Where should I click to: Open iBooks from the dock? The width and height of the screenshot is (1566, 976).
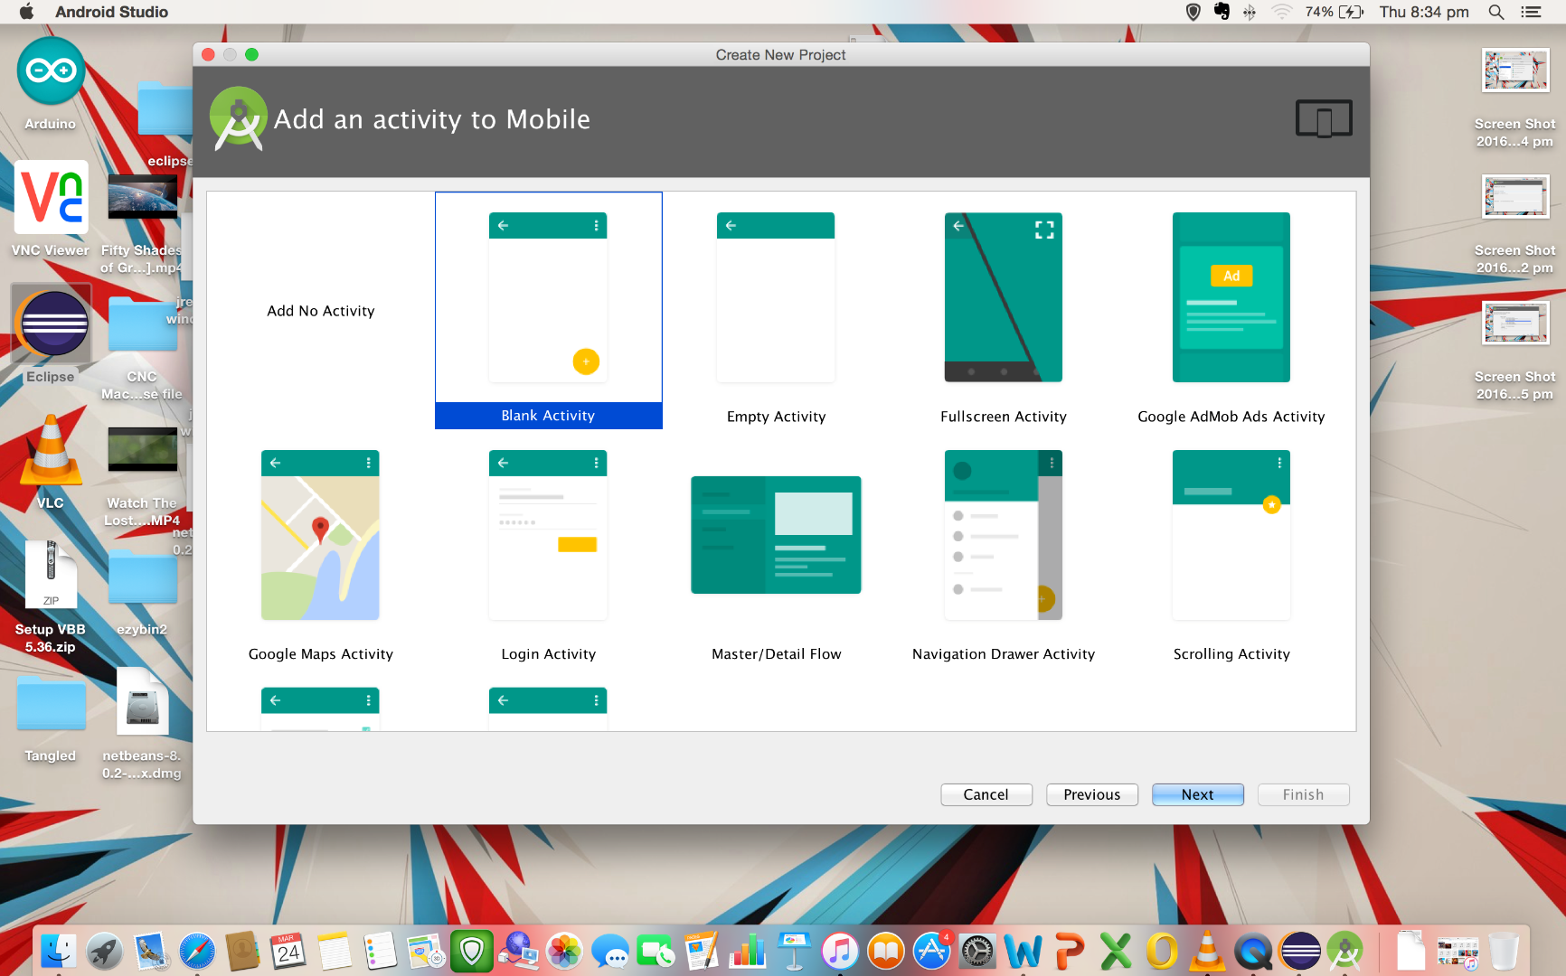[886, 951]
